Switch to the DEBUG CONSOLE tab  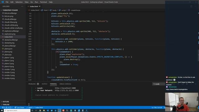(x=65, y=84)
